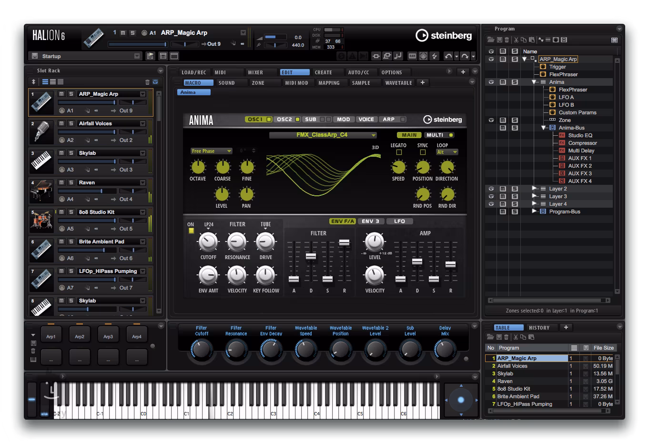Click the cut scissors icon in the Program panel
Viewport: 649px width, 443px height.
516,40
